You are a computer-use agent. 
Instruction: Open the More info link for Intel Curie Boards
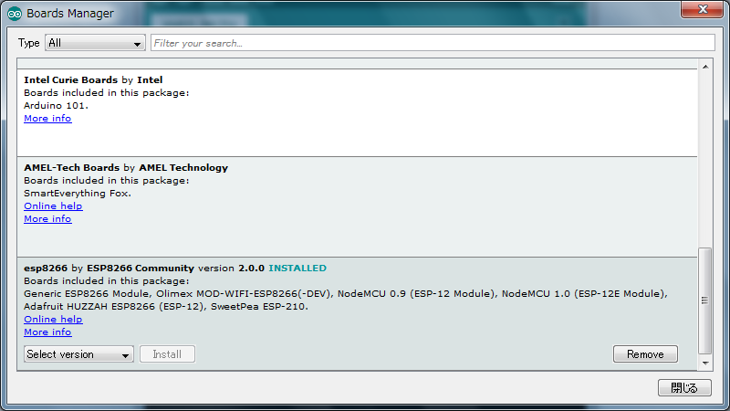(x=47, y=119)
